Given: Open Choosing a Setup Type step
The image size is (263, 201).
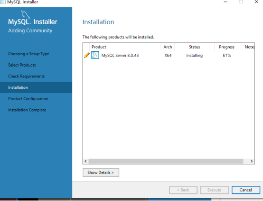Looking at the screenshot, I should click(28, 54).
